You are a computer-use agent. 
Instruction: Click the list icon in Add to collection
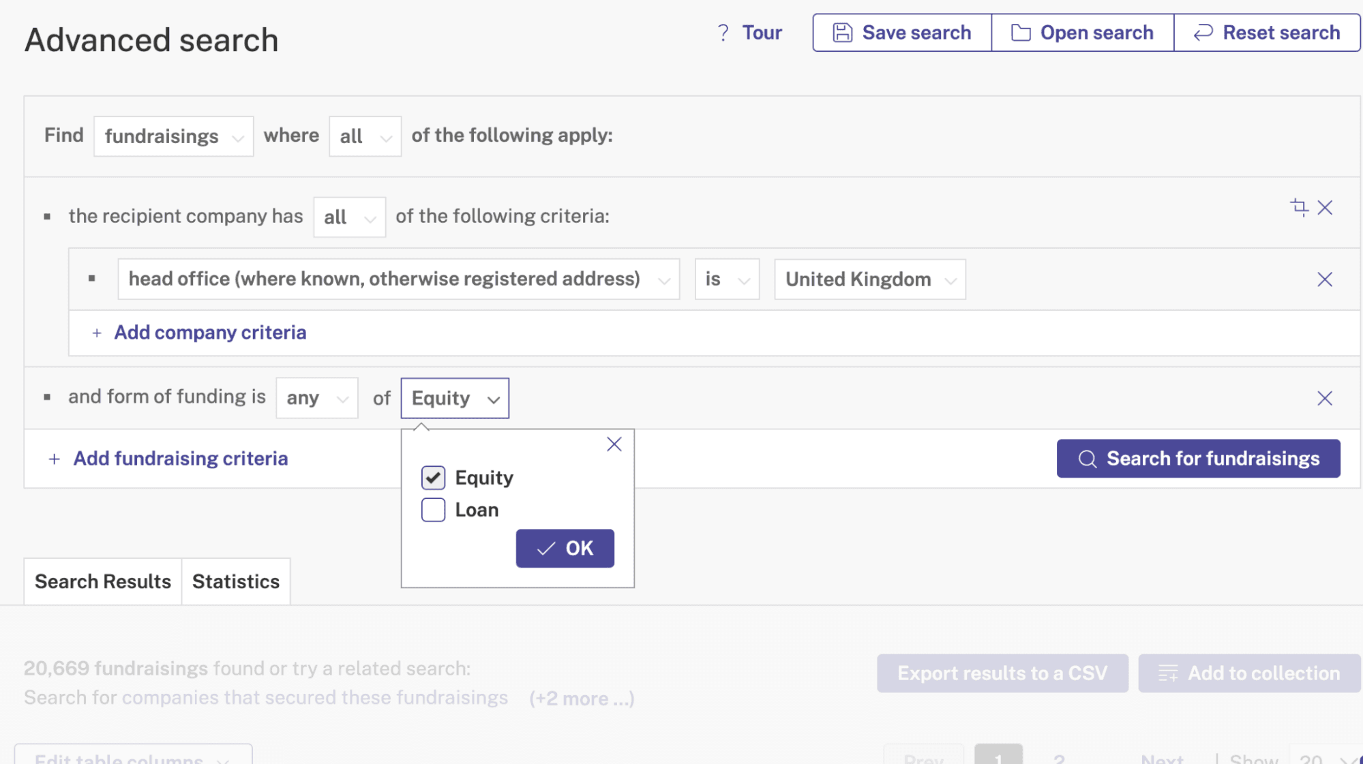click(x=1168, y=673)
